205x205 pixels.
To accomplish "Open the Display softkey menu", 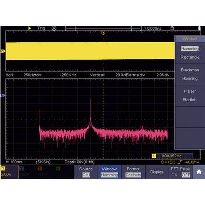I will [x=157, y=172].
